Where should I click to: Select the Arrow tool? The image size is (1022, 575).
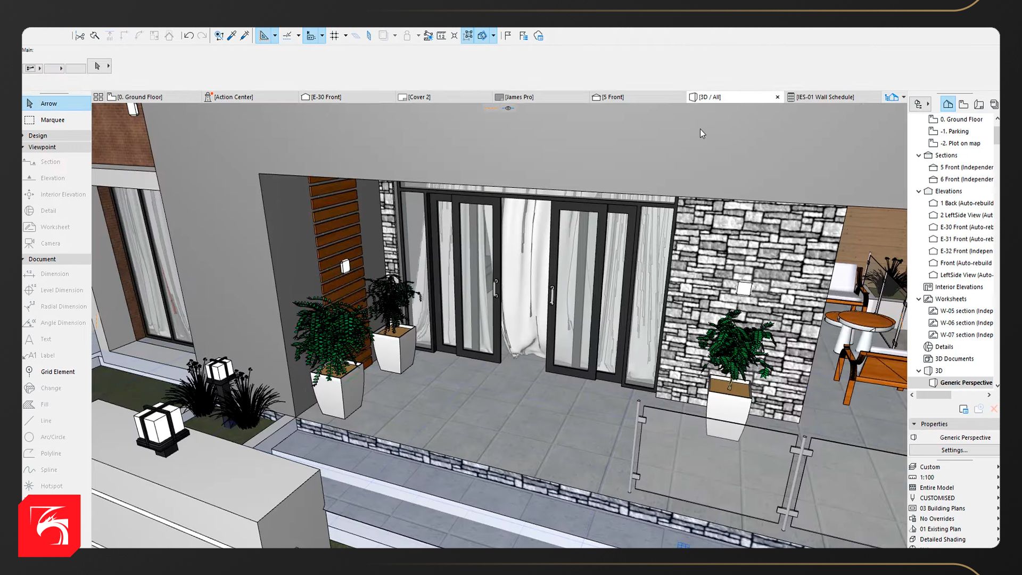click(x=56, y=103)
